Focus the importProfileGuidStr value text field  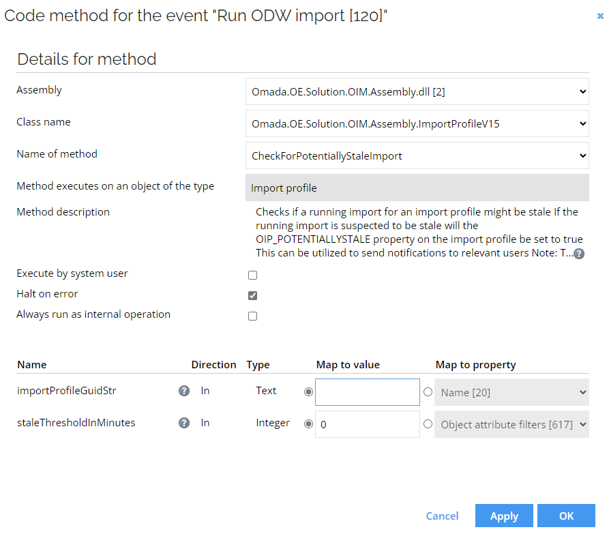368,392
